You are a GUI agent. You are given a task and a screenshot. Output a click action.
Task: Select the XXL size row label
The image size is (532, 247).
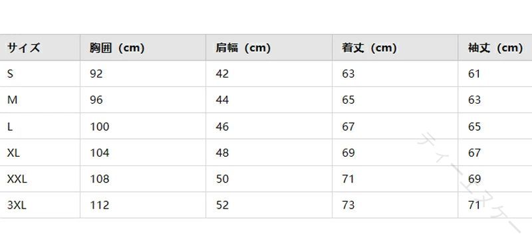click(17, 179)
